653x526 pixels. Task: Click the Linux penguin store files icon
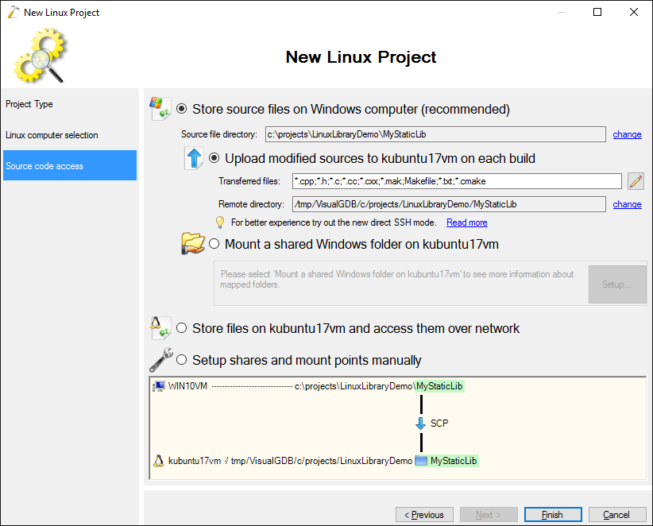(x=160, y=327)
